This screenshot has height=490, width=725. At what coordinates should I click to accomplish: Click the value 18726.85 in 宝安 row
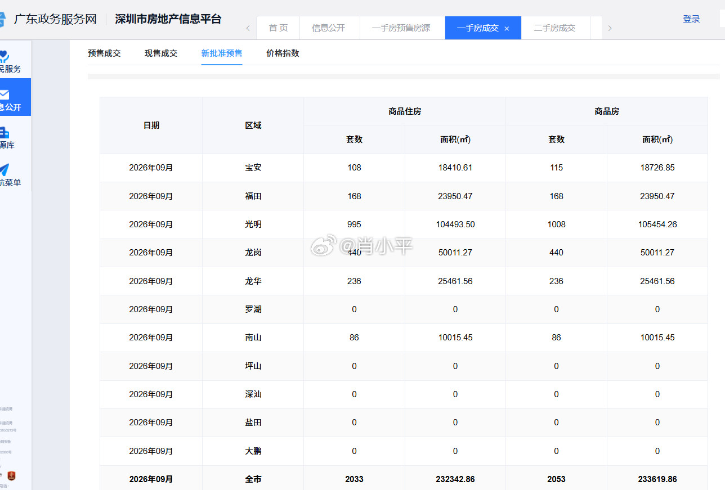(x=657, y=168)
